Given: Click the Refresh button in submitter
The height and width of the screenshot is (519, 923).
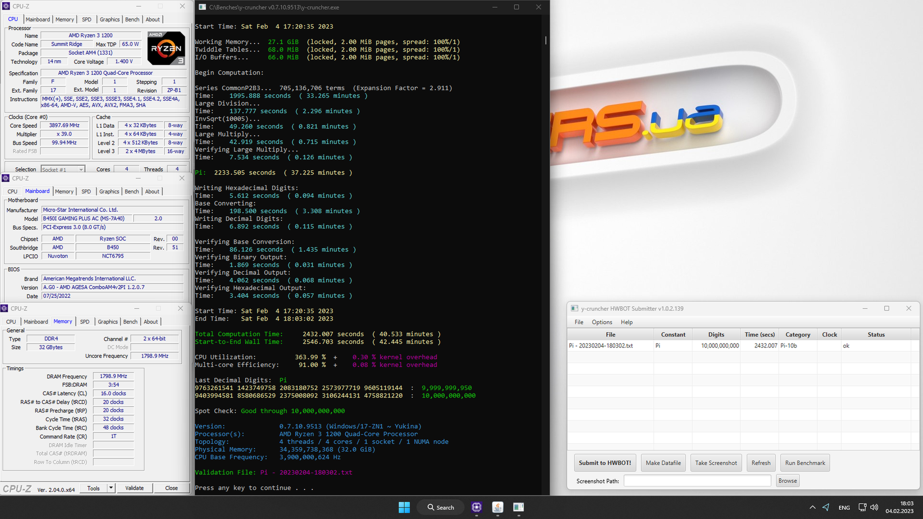Looking at the screenshot, I should (761, 463).
